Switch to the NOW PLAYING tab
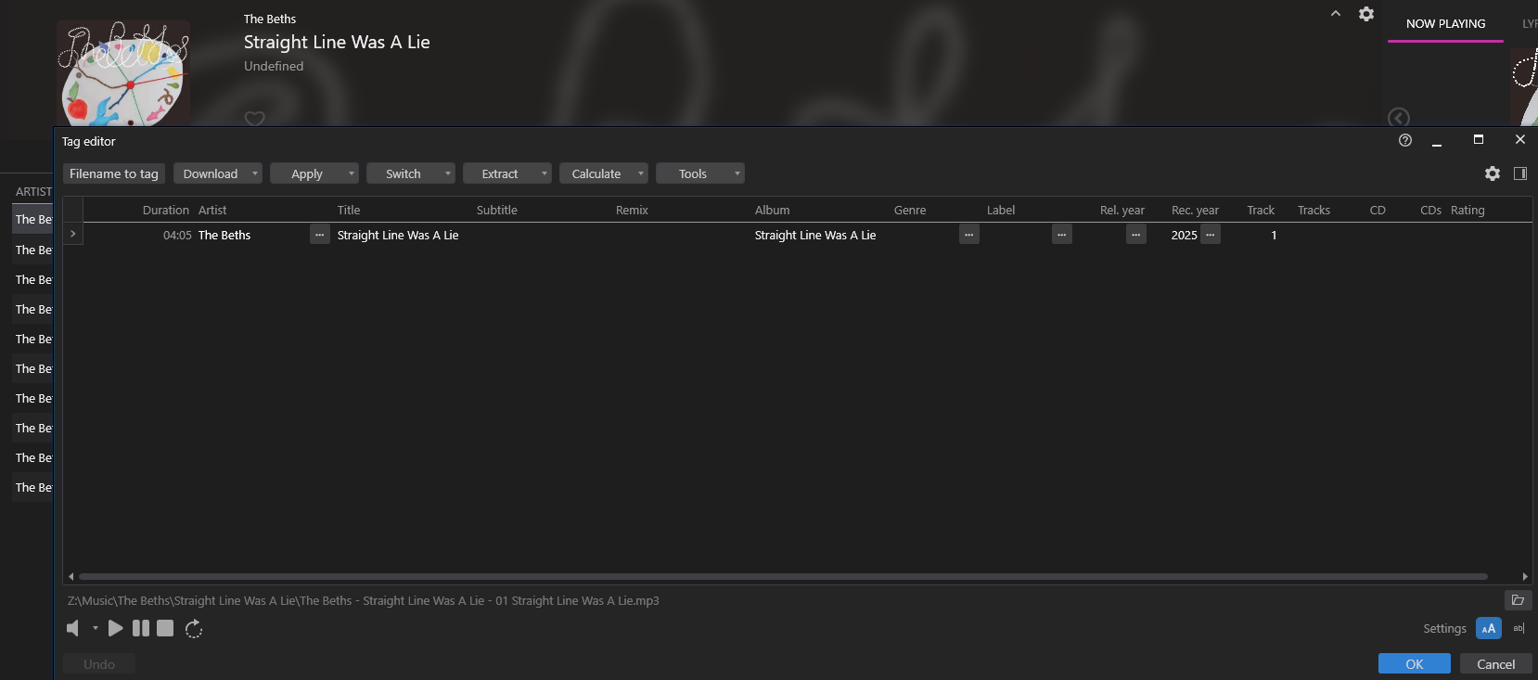The height and width of the screenshot is (680, 1538). [x=1445, y=23]
